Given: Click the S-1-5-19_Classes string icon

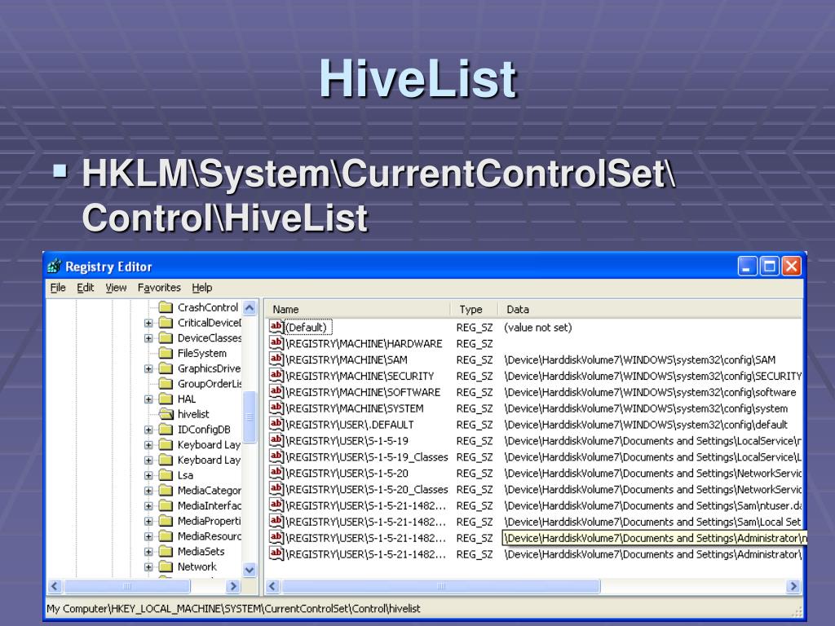Looking at the screenshot, I should click(276, 456).
